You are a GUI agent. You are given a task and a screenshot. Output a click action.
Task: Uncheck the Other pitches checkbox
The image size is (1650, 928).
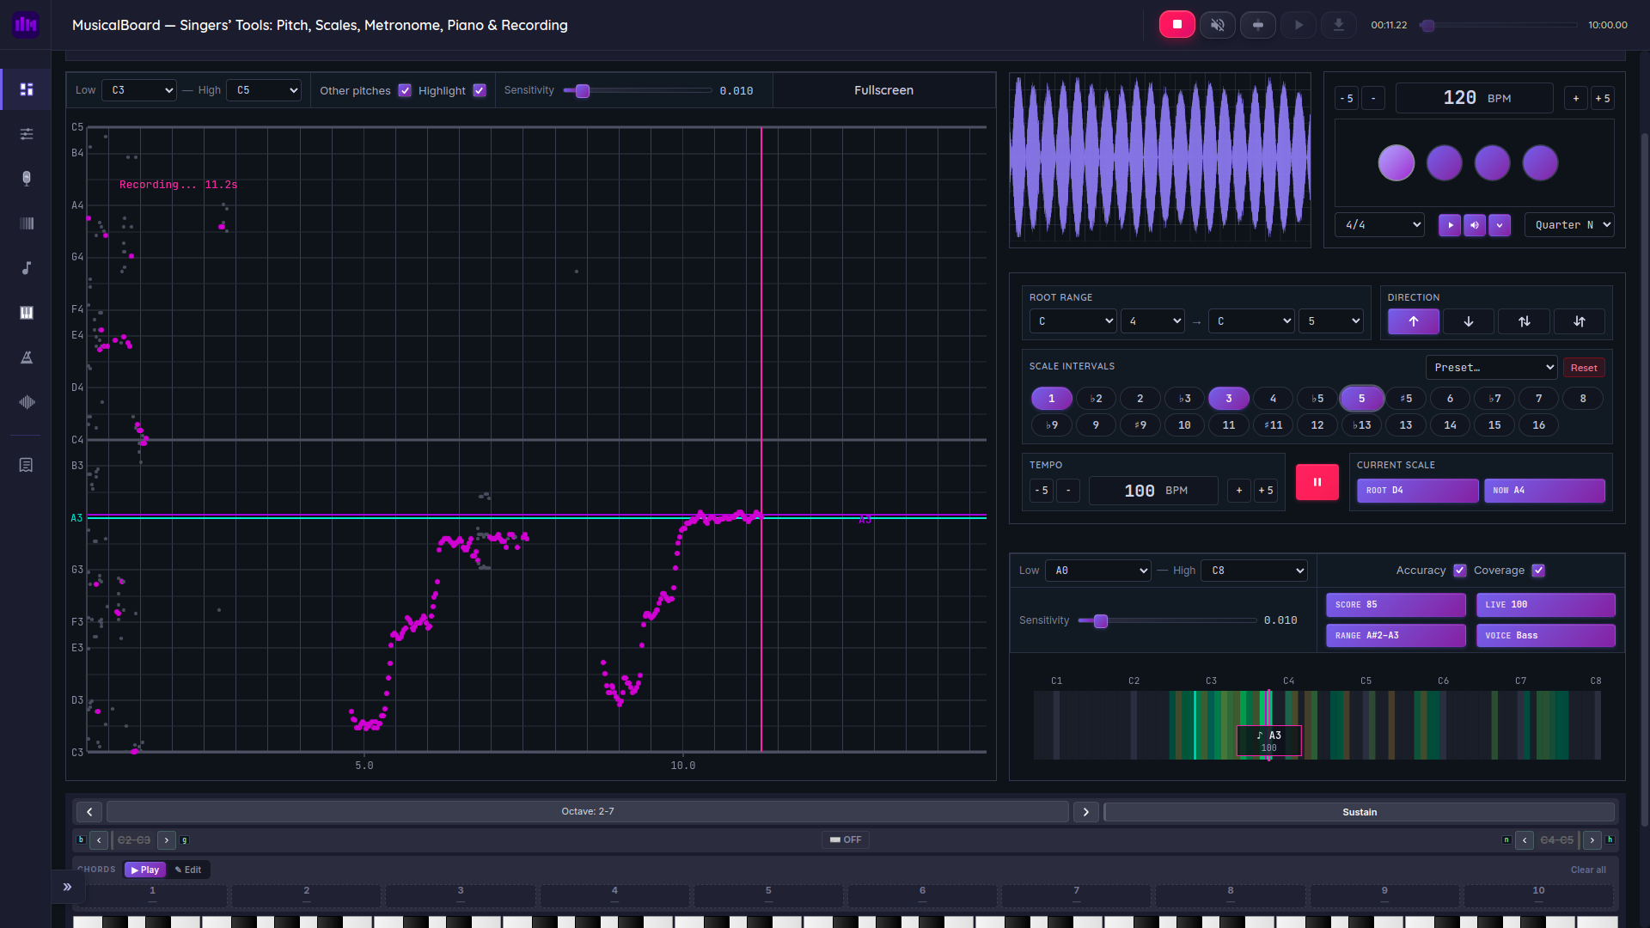[405, 90]
